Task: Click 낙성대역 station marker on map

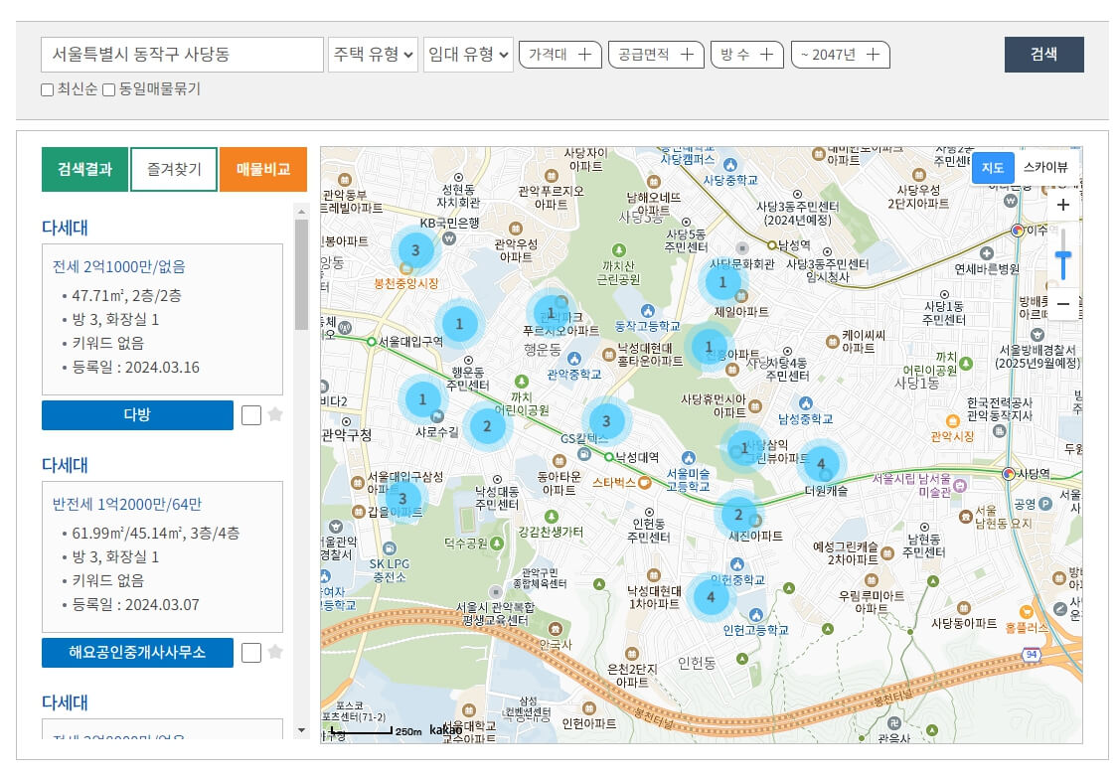Action: pos(609,457)
